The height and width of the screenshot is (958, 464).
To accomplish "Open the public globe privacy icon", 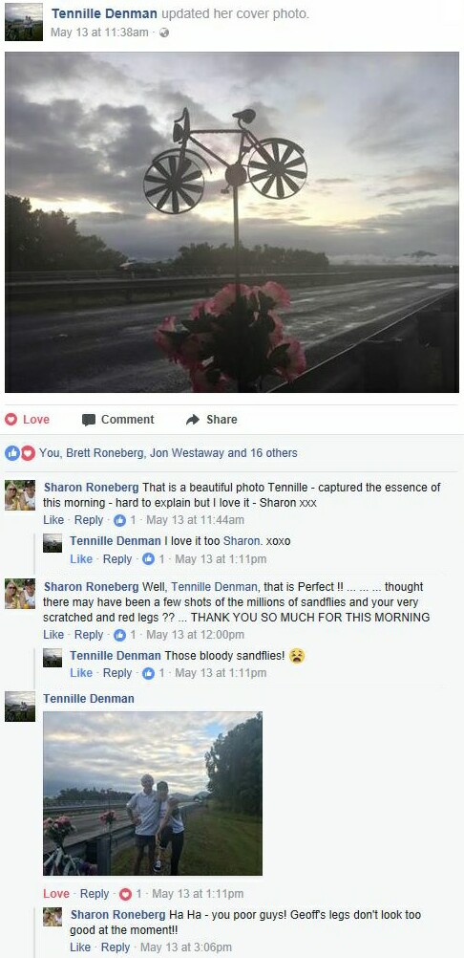I will tap(163, 33).
